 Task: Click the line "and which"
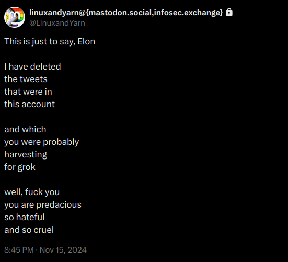click(x=25, y=129)
